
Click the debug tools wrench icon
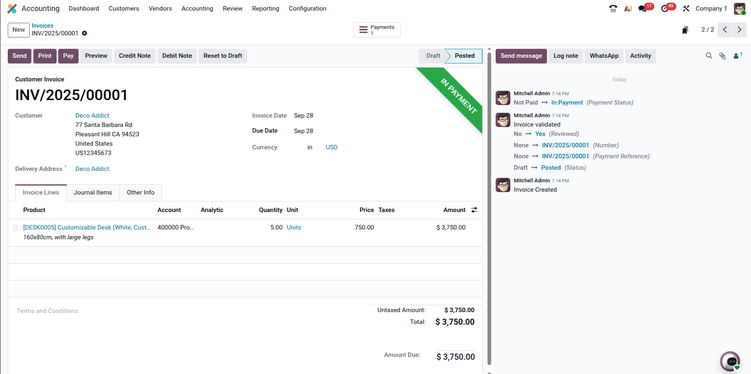(x=686, y=9)
